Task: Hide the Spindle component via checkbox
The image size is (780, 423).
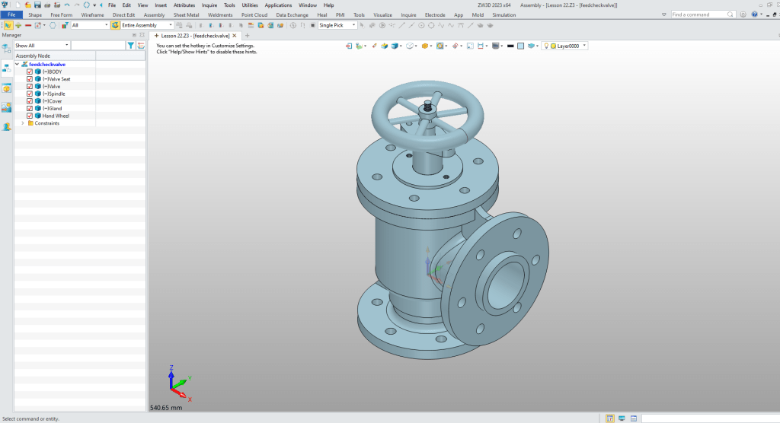Action: (30, 94)
